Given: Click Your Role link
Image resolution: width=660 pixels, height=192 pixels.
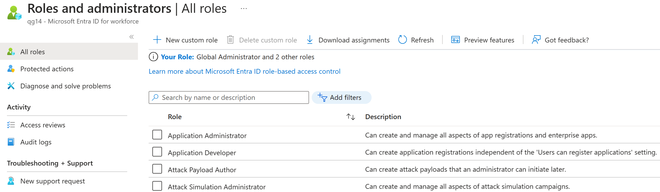Looking at the screenshot, I should 177,57.
